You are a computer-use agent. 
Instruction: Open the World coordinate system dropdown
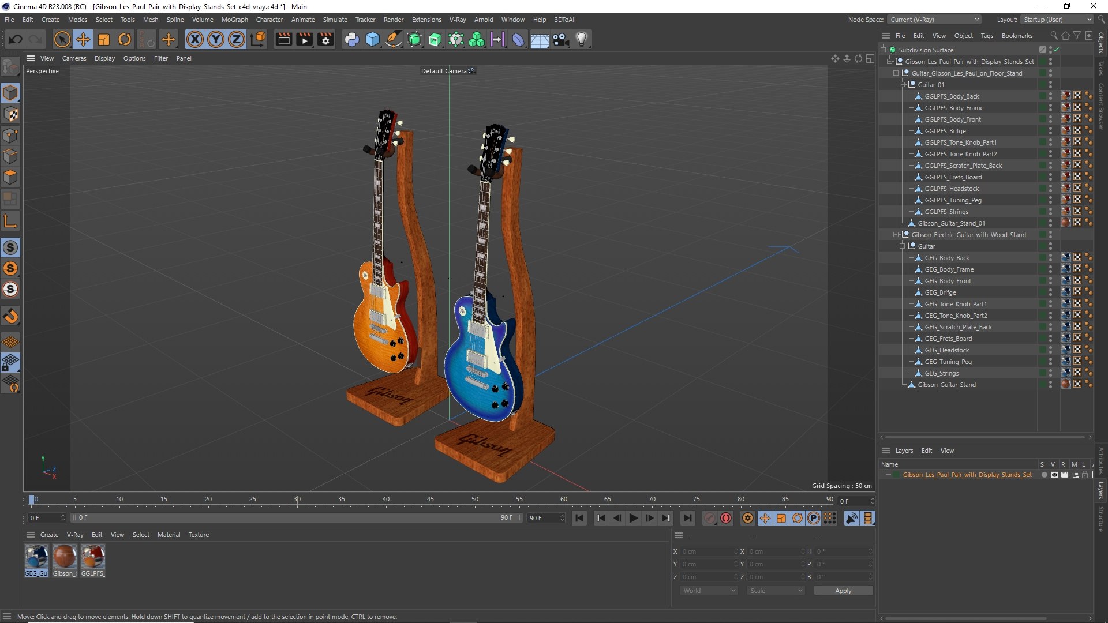coord(709,591)
